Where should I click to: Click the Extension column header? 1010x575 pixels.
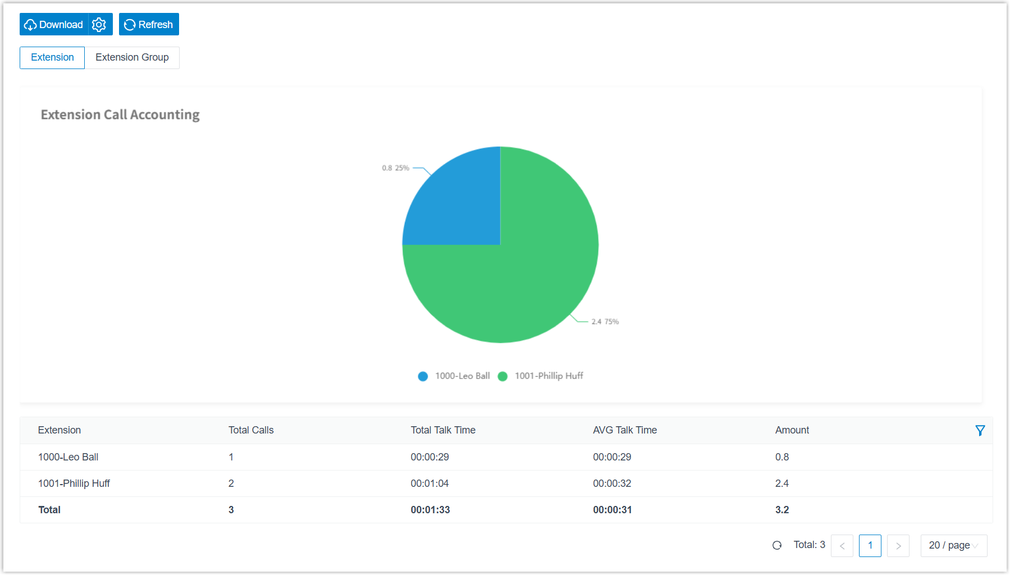coord(60,430)
